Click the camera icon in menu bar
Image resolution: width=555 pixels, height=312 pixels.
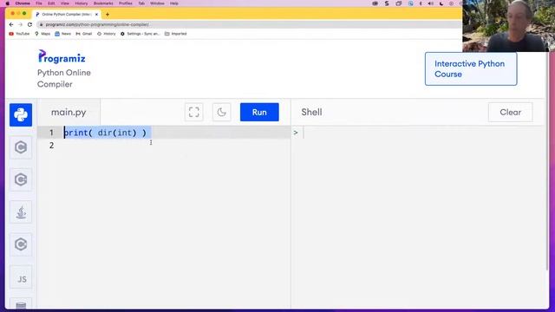pos(375,3)
